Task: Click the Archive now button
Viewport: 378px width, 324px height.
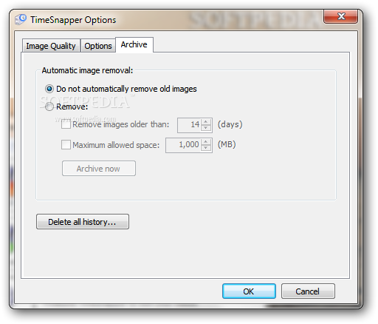Action: [99, 169]
